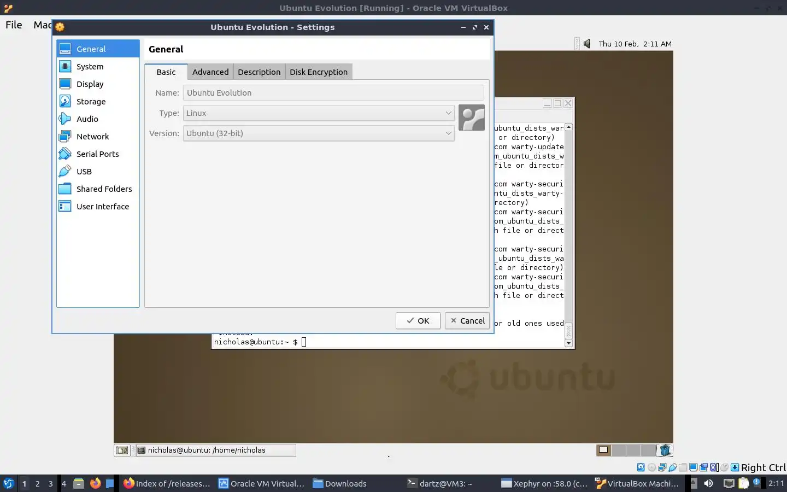Switch to the Downloads taskbar window
This screenshot has height=492, width=787.
coord(356,483)
